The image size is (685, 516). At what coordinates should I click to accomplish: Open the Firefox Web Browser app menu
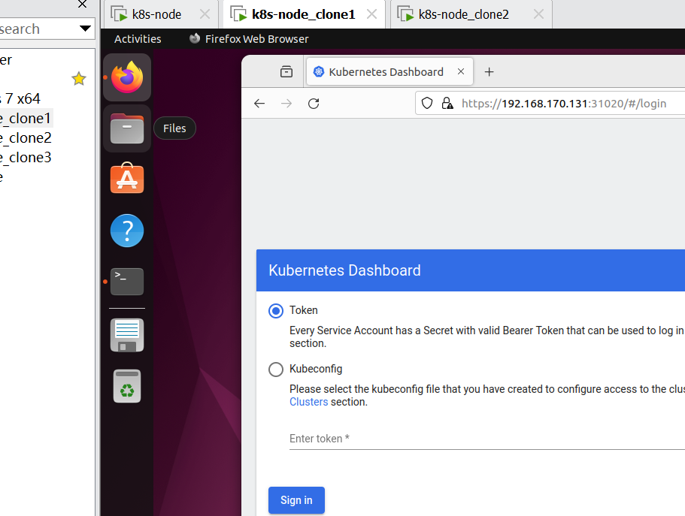[249, 39]
